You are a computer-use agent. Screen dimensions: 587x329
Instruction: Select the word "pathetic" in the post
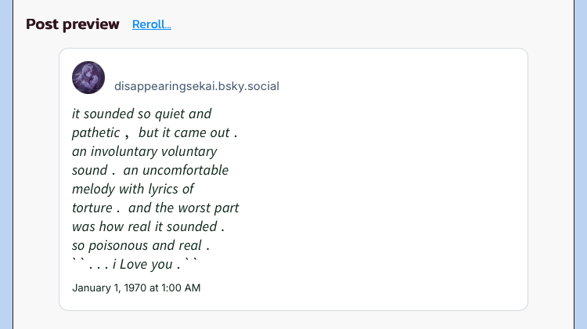pos(95,132)
